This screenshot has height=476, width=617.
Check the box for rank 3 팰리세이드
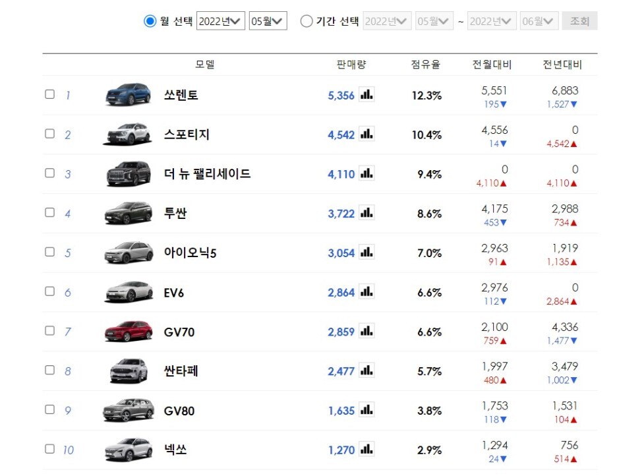click(x=49, y=173)
